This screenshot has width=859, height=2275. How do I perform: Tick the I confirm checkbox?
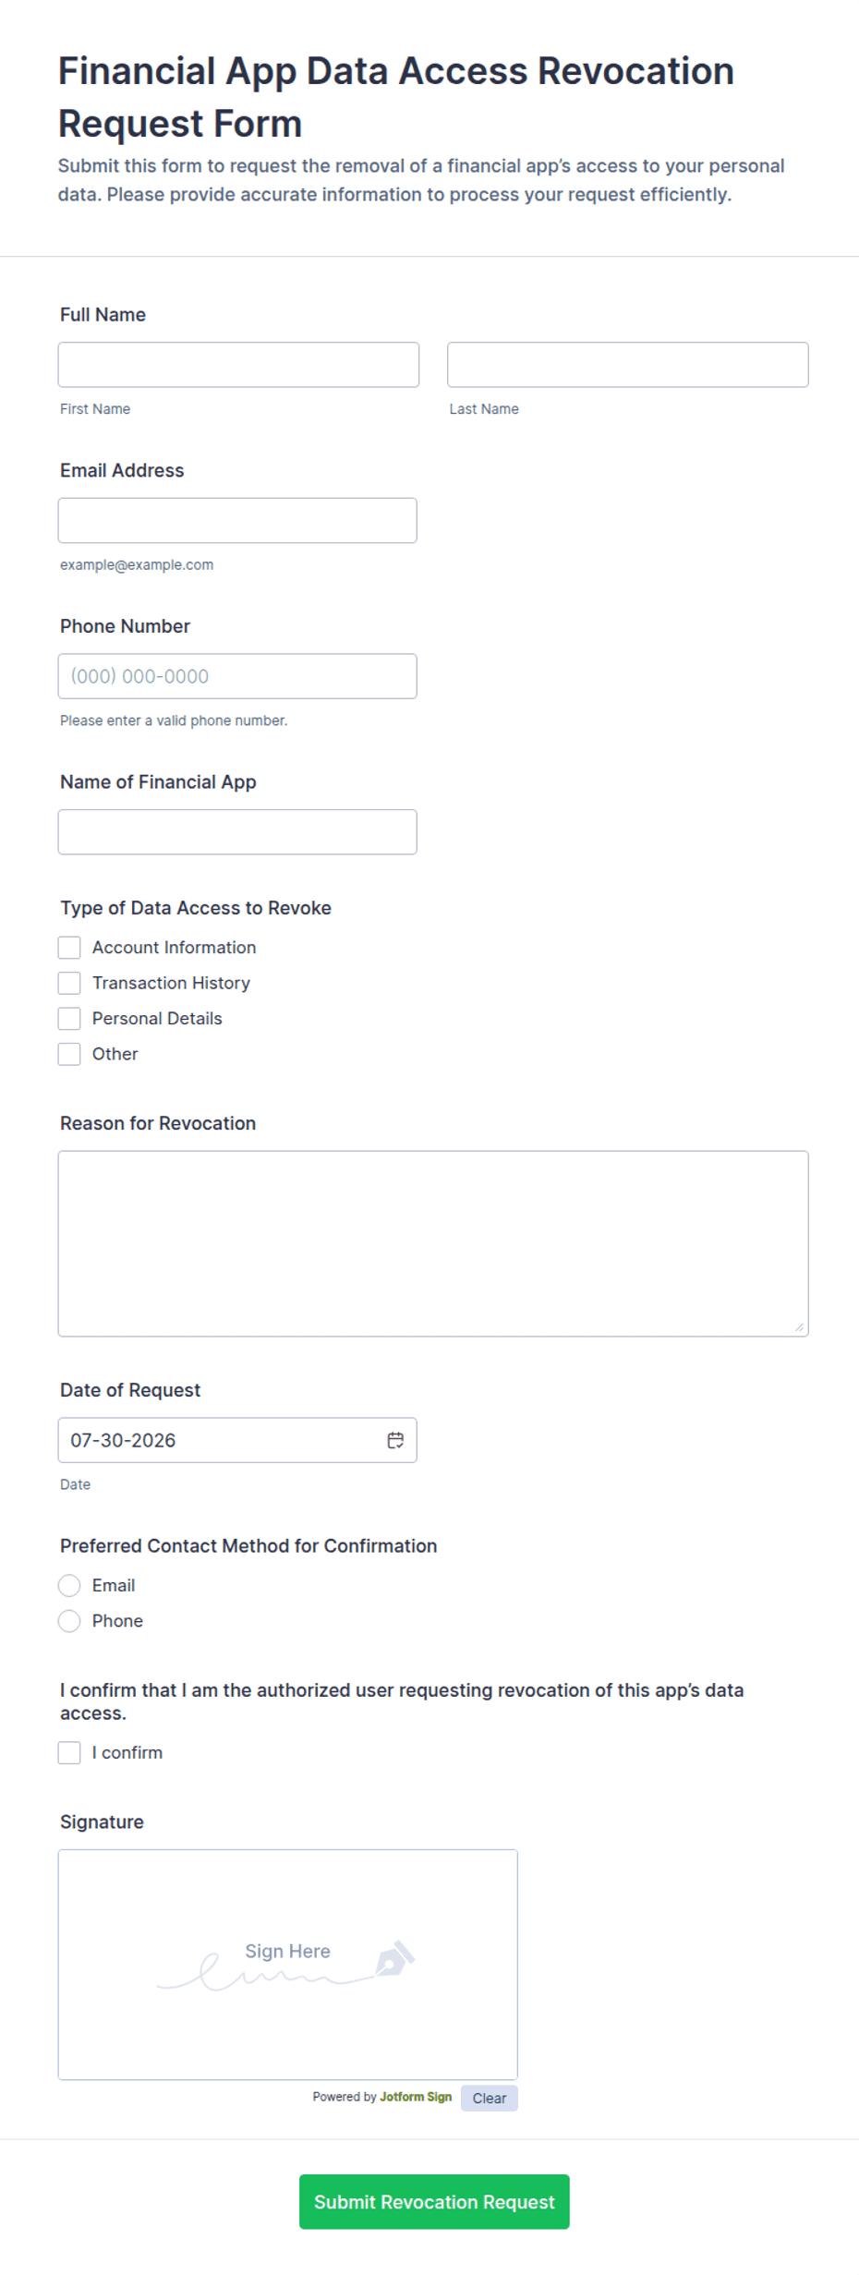[x=69, y=1753]
